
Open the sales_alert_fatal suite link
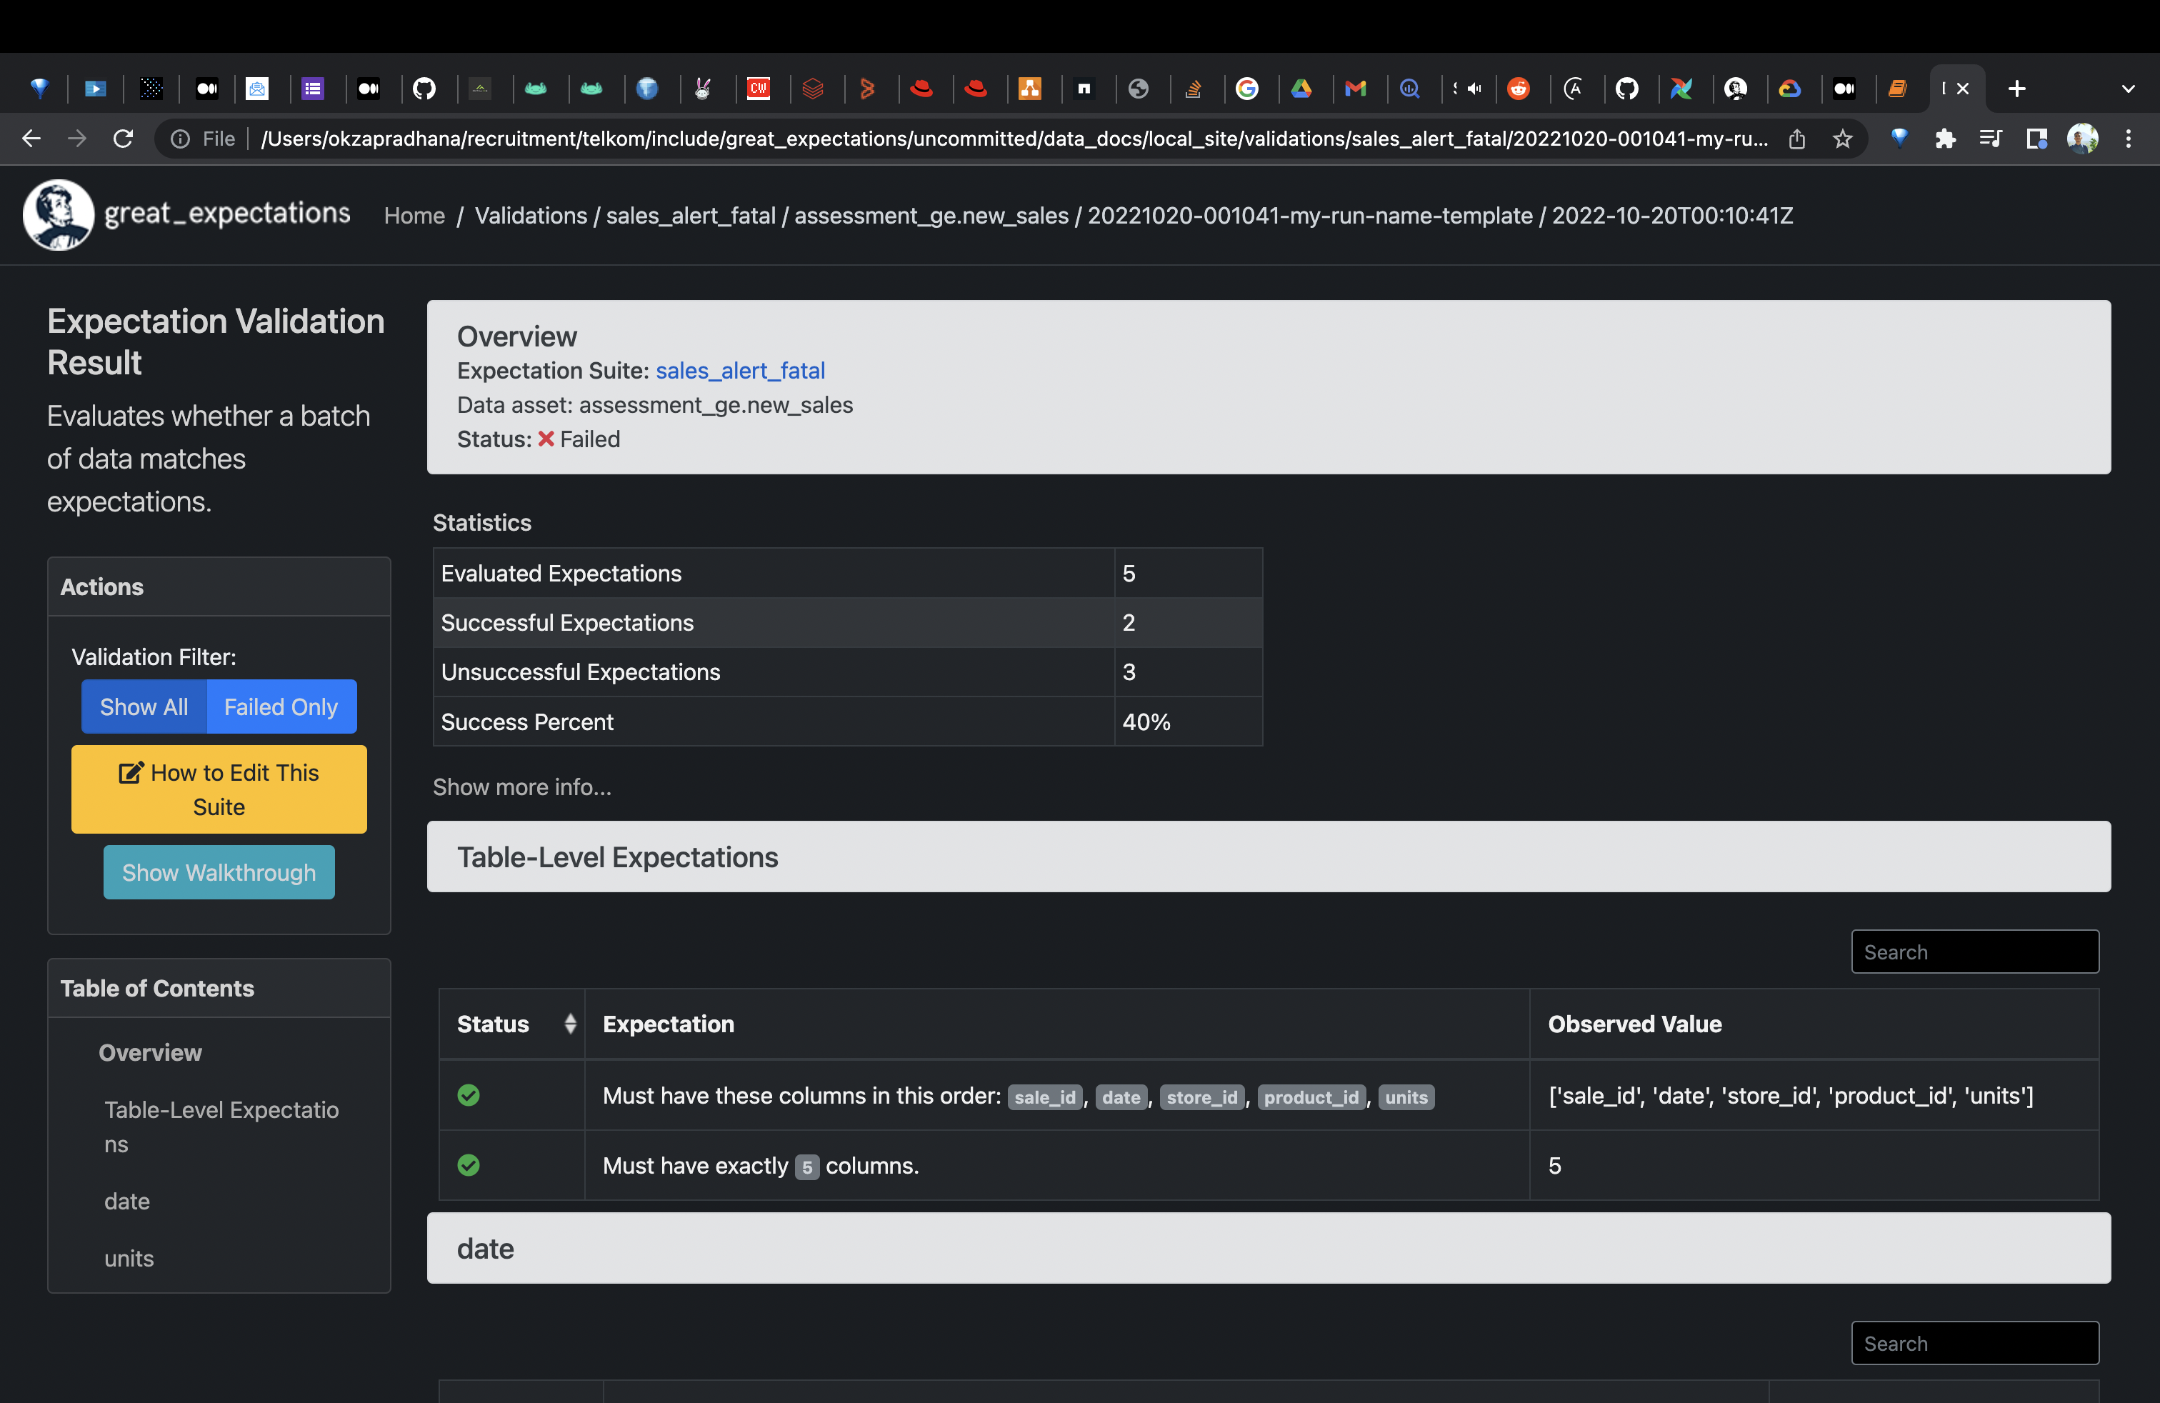(x=740, y=370)
